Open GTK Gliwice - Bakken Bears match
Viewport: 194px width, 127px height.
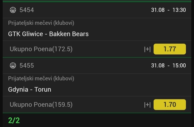coord(48,34)
